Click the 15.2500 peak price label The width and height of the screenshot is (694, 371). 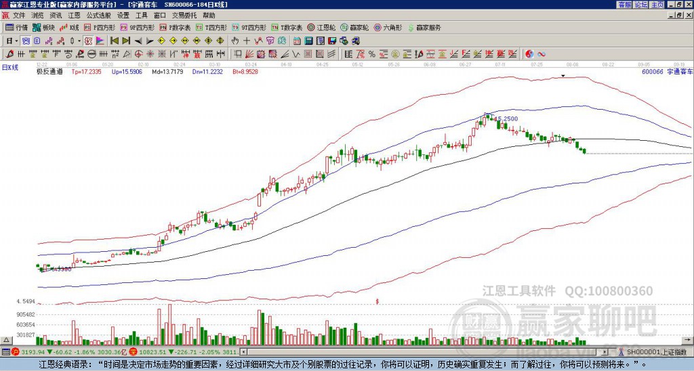click(x=506, y=119)
